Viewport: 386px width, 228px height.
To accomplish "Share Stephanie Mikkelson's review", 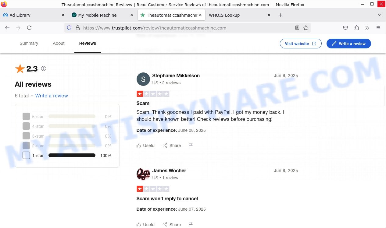I will [172, 146].
